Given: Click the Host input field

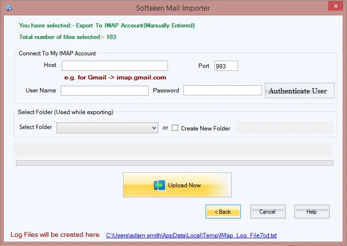Looking at the screenshot, I should point(115,66).
